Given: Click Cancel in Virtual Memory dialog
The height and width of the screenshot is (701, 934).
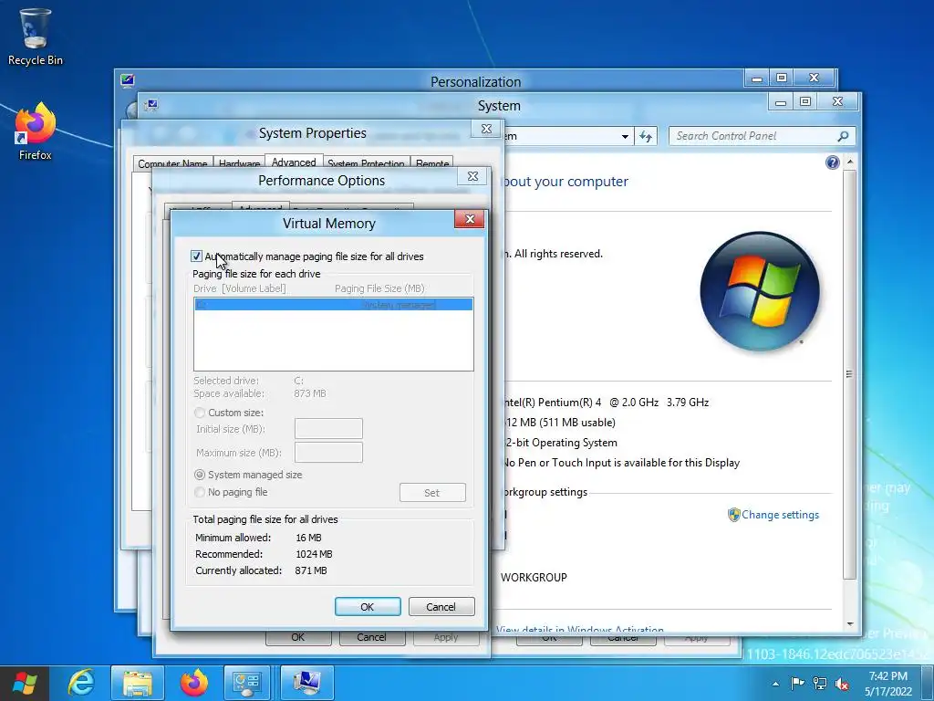Looking at the screenshot, I should pos(441,607).
